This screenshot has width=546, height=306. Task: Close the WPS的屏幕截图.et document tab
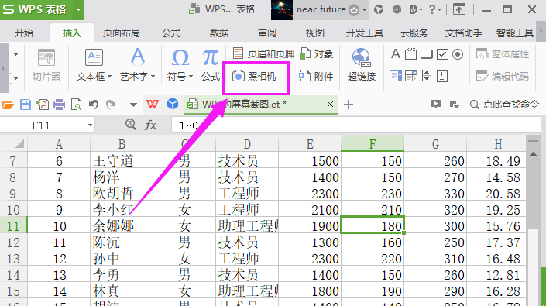pyautogui.click(x=330, y=104)
